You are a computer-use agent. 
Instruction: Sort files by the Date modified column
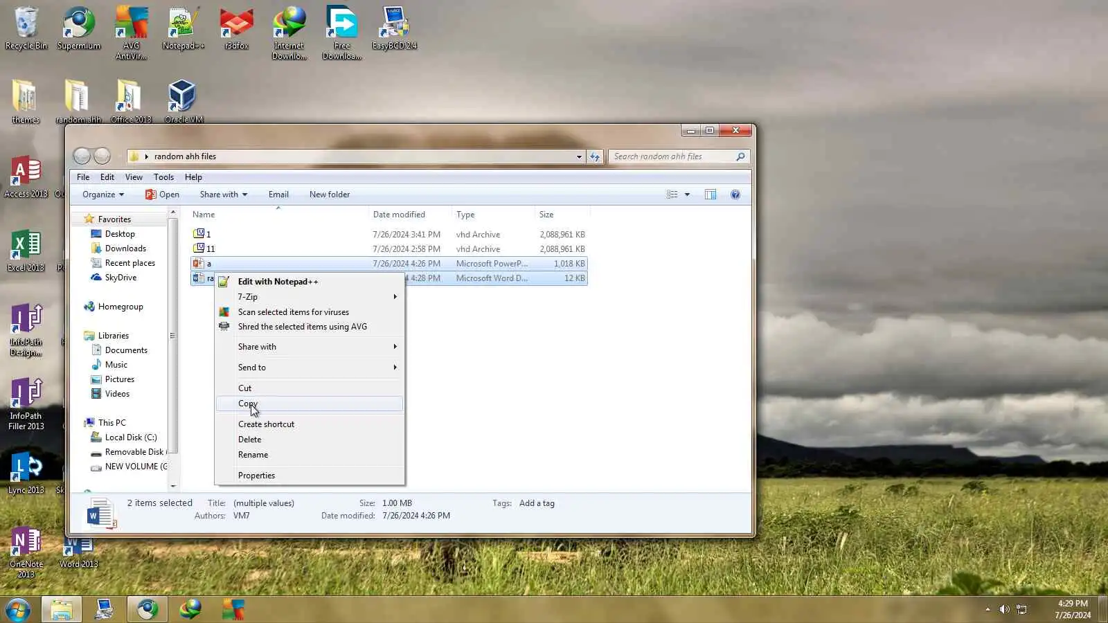(x=410, y=215)
